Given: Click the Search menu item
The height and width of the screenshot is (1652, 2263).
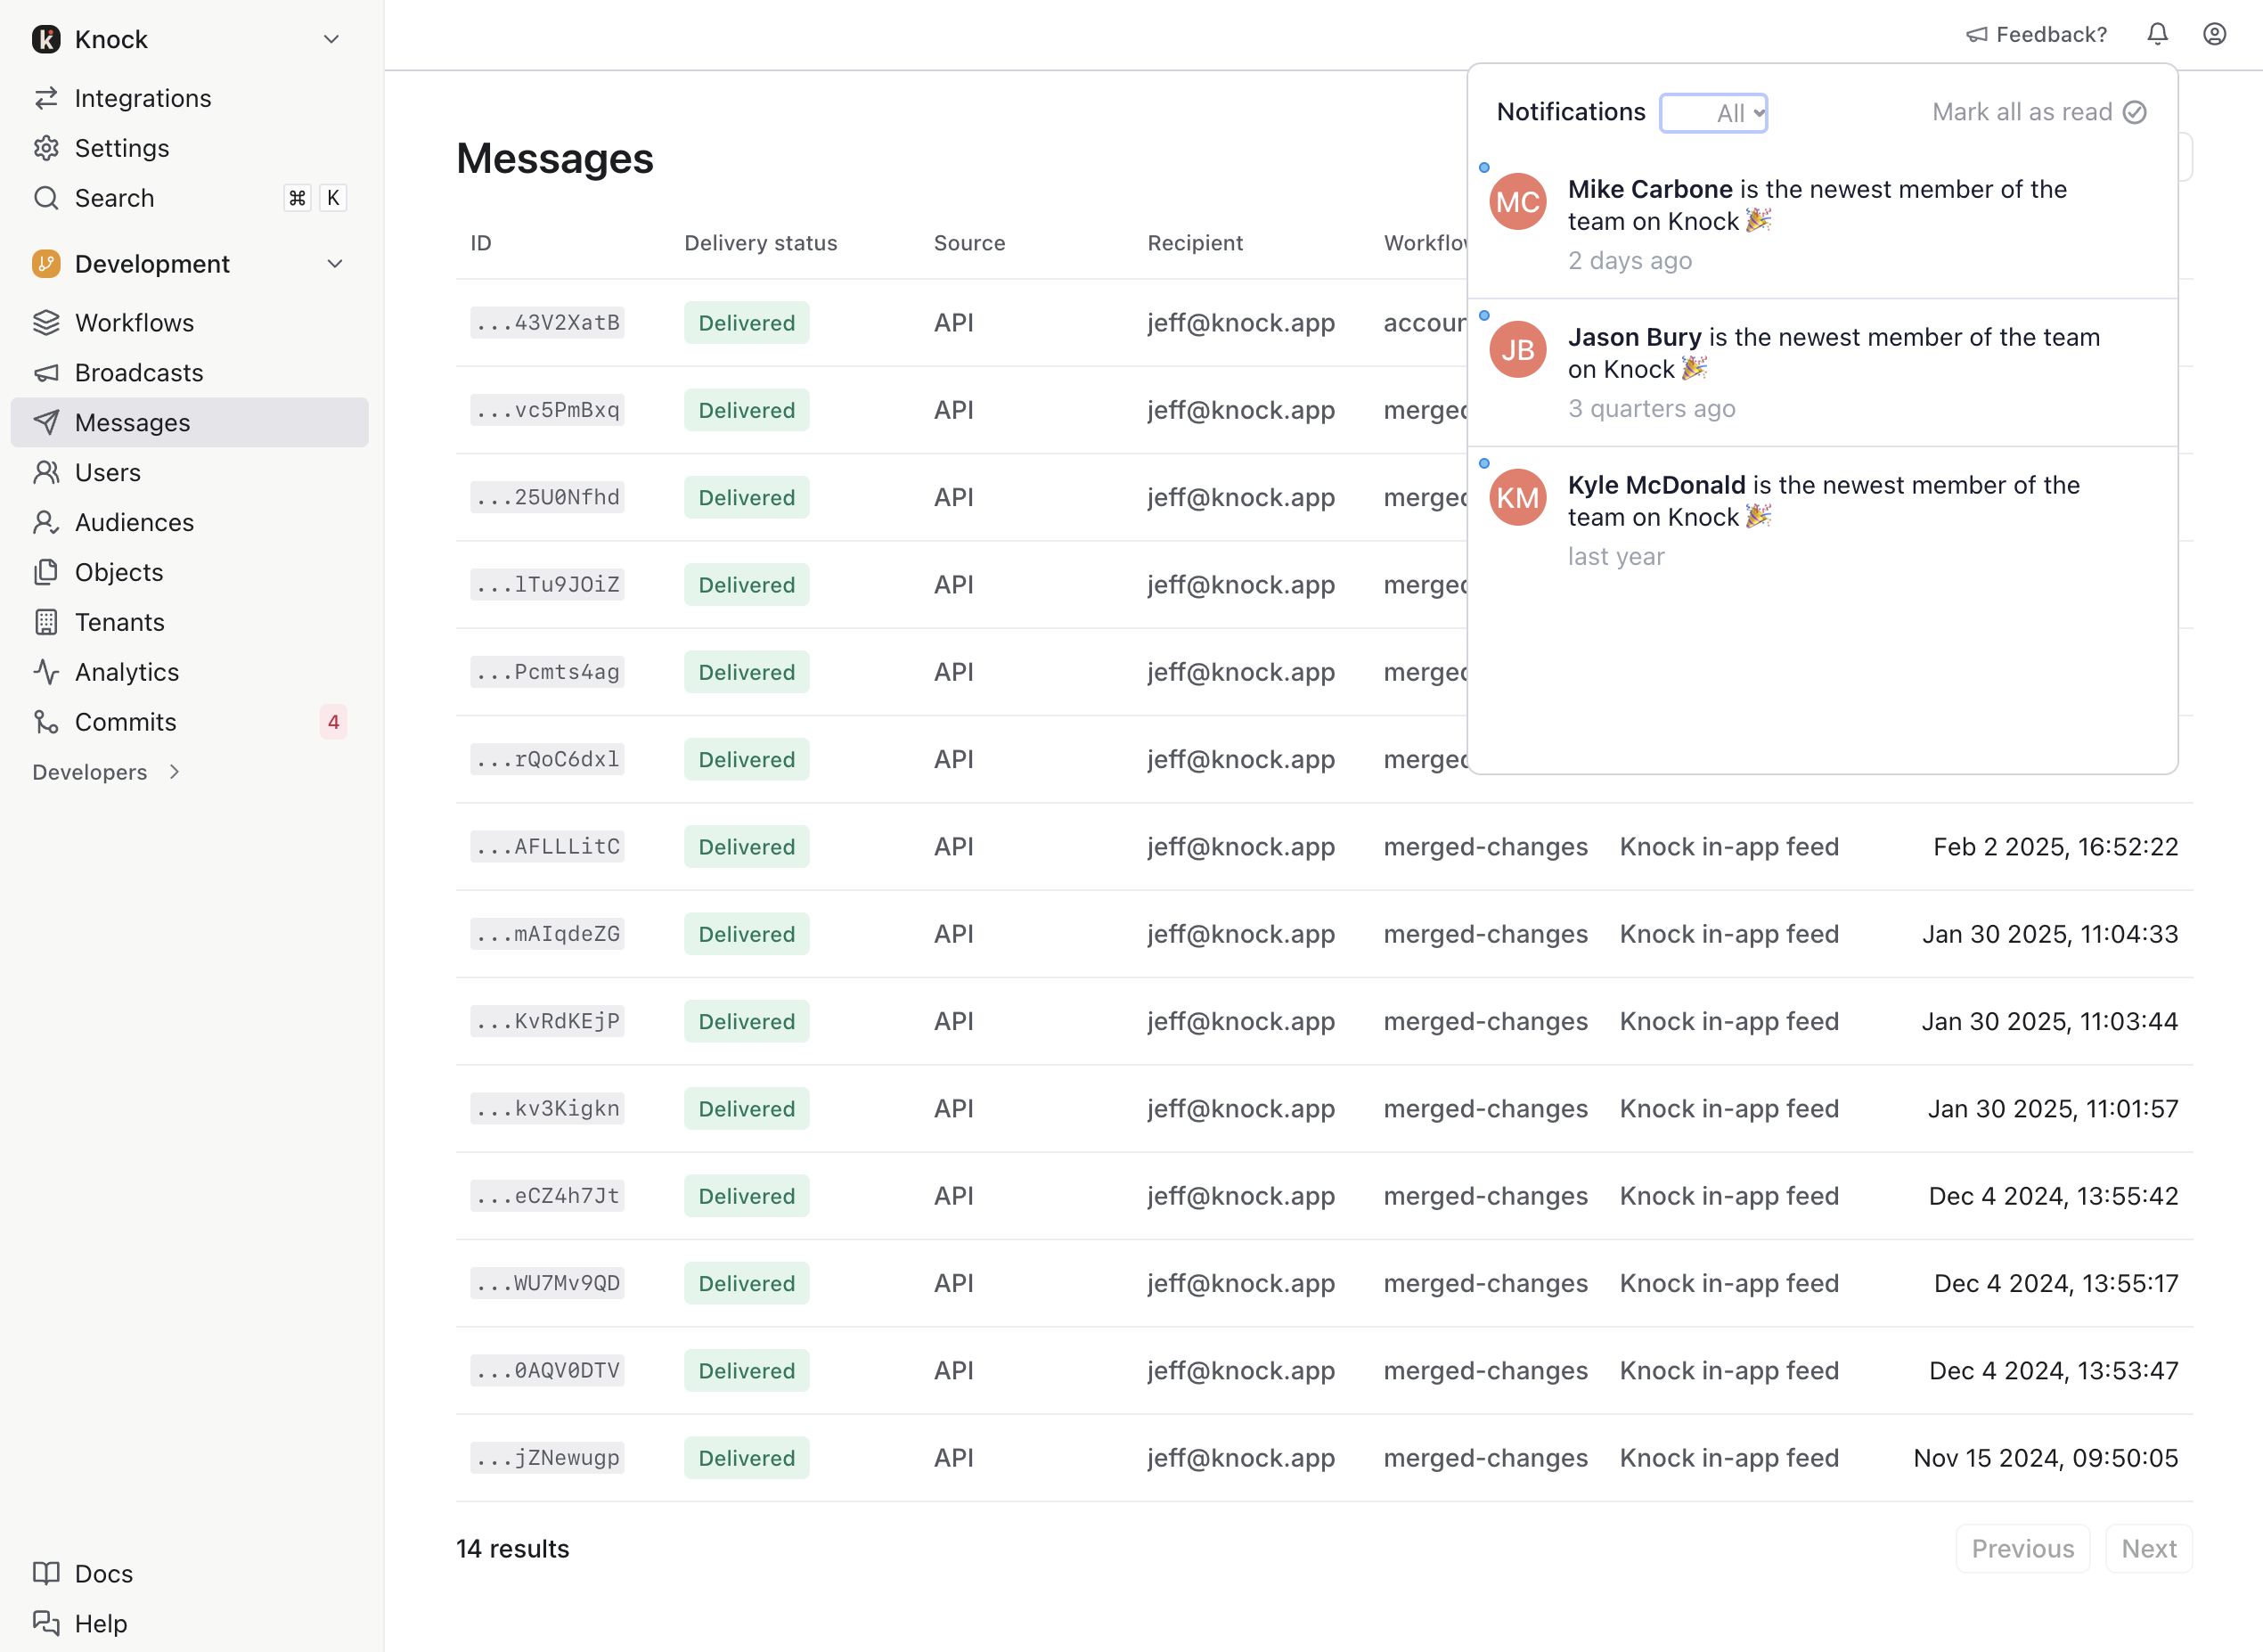Looking at the screenshot, I should point(112,197).
